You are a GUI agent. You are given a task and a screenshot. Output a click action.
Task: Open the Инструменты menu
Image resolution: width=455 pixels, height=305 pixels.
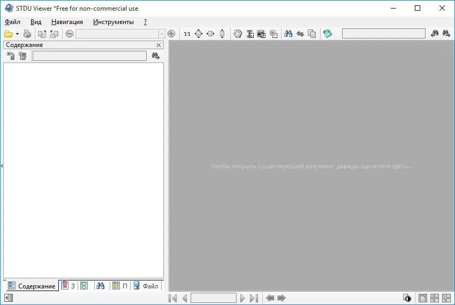pos(113,22)
